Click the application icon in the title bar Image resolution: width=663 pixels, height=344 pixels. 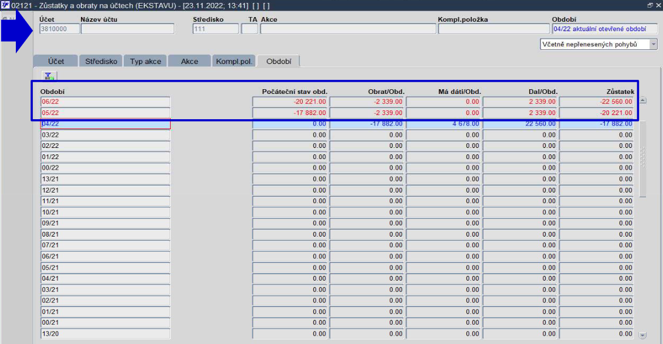point(5,5)
